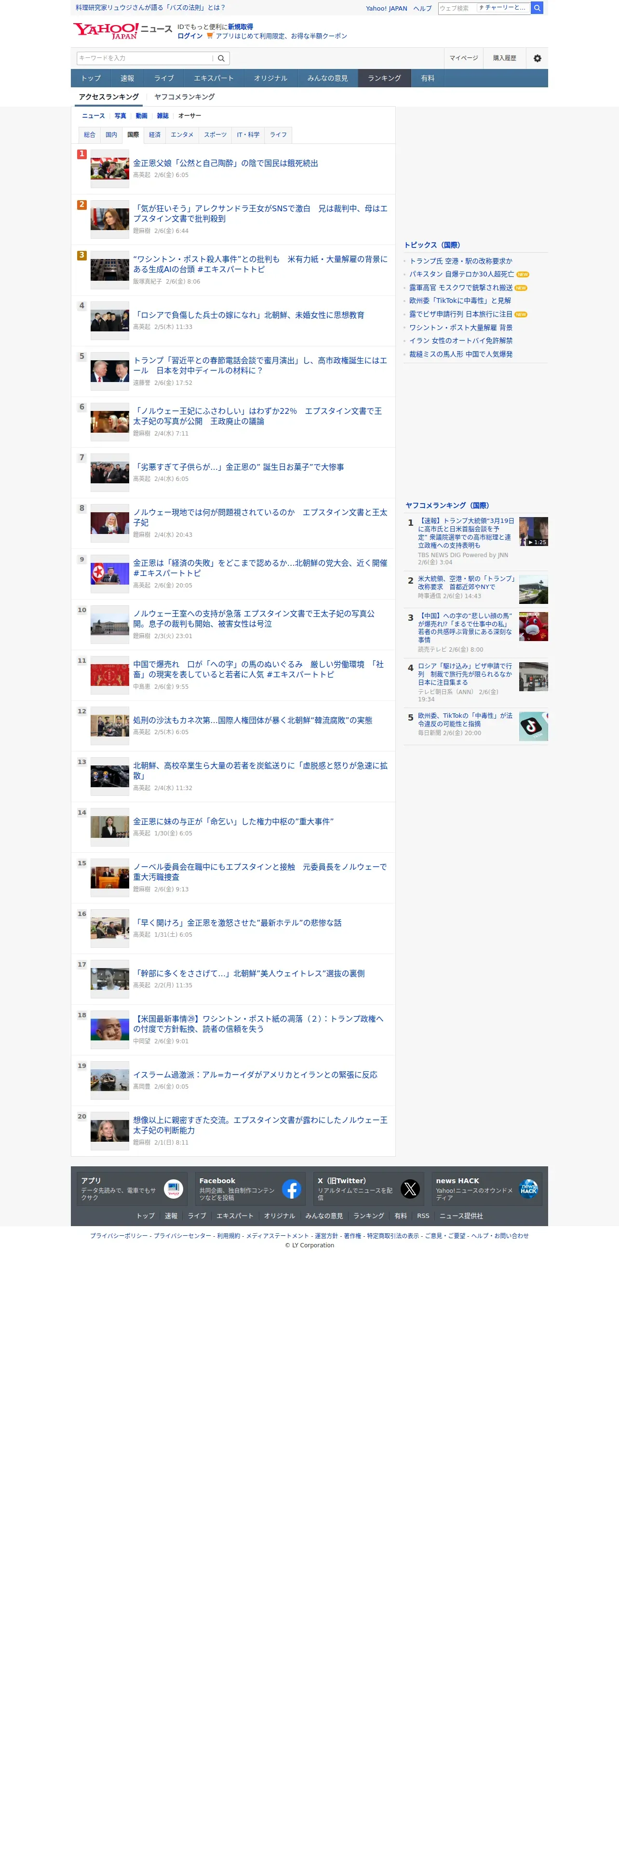Screen dimensions: 619x1858
Task: Open the topic トランプ氏 空港・駅の改称要求か
Action: coord(460,261)
